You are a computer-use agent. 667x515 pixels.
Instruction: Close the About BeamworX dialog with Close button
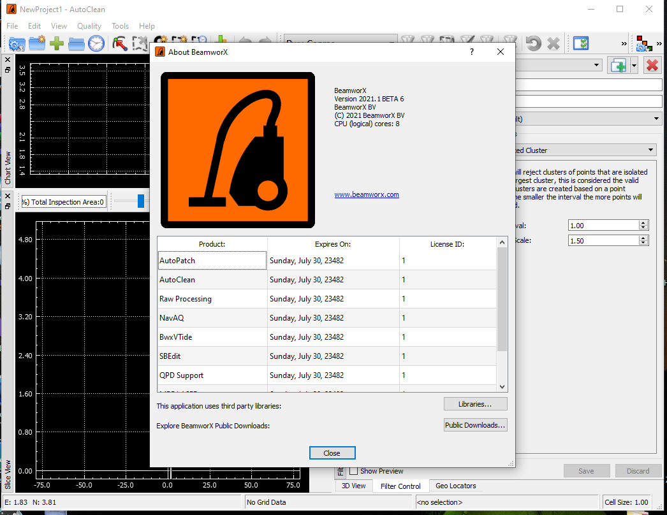tap(332, 453)
